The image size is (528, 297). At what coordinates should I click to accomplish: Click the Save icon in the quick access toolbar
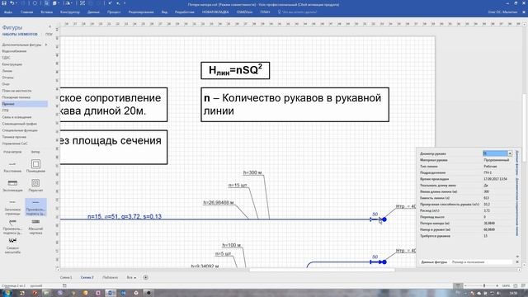(4, 3)
